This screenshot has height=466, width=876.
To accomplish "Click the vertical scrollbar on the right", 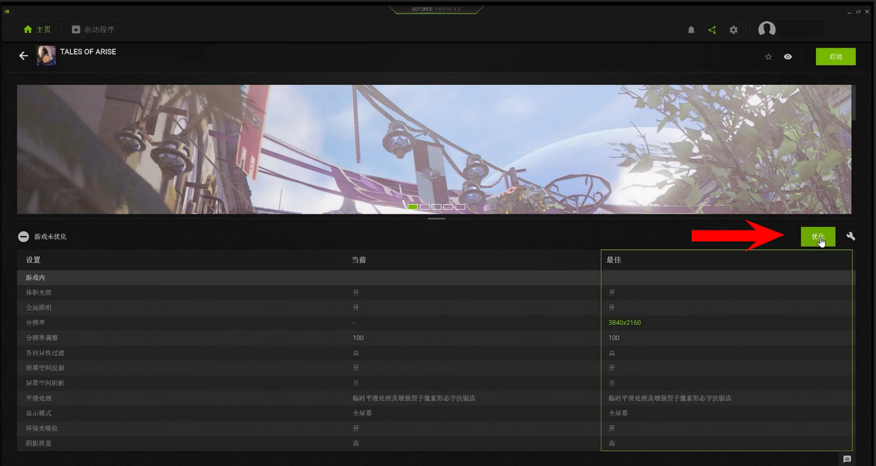I will pos(853,103).
